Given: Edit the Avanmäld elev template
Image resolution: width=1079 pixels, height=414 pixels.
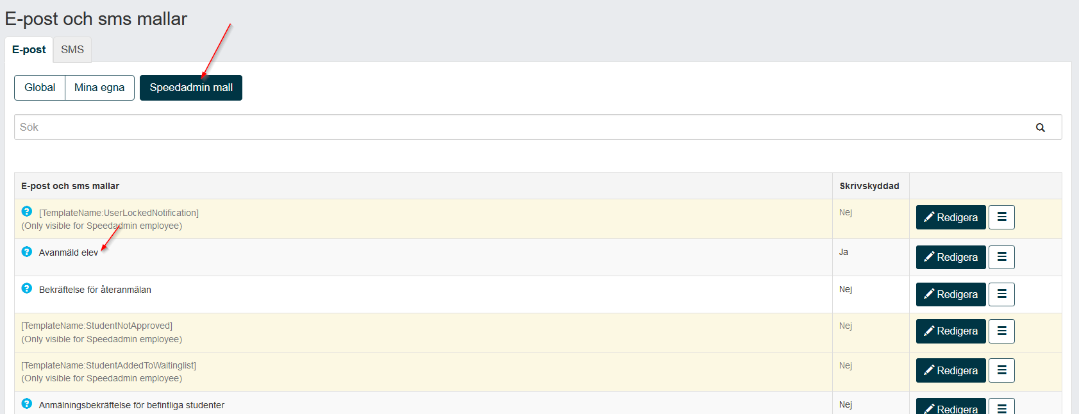Looking at the screenshot, I should pos(951,257).
